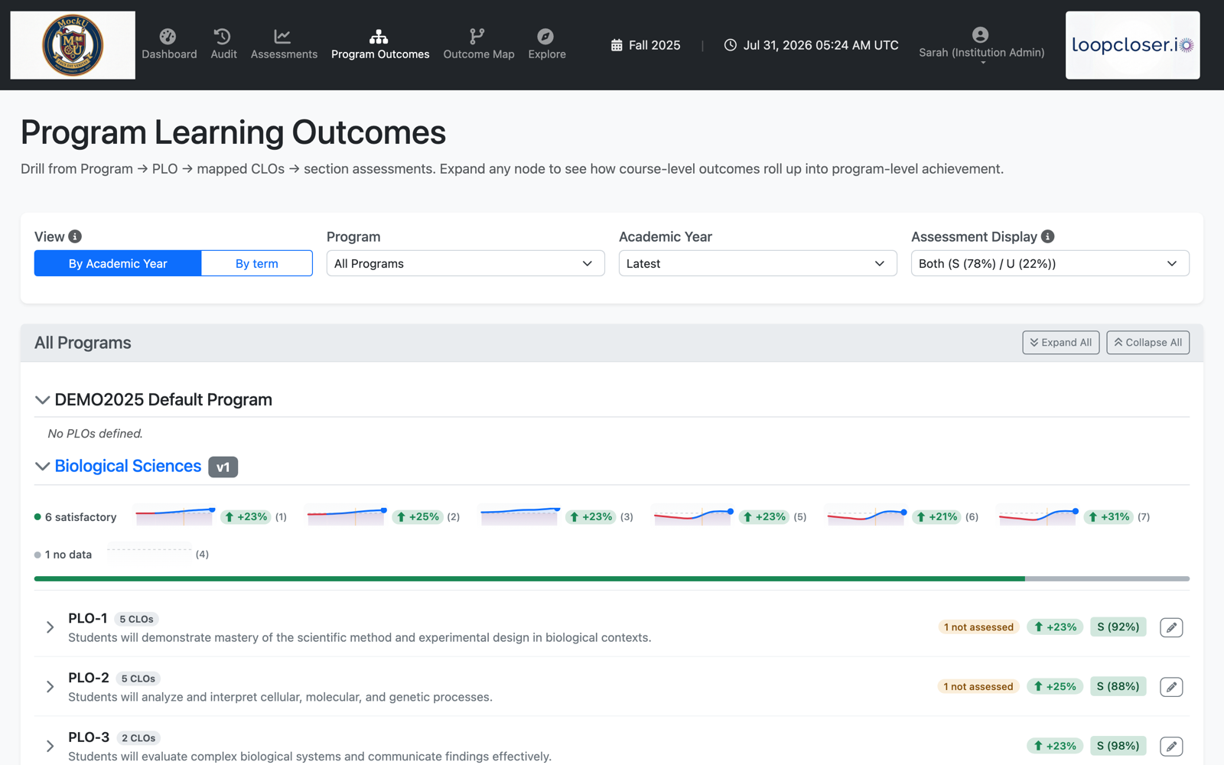The image size is (1224, 765).
Task: Open the Audit history icon
Action: click(x=223, y=36)
